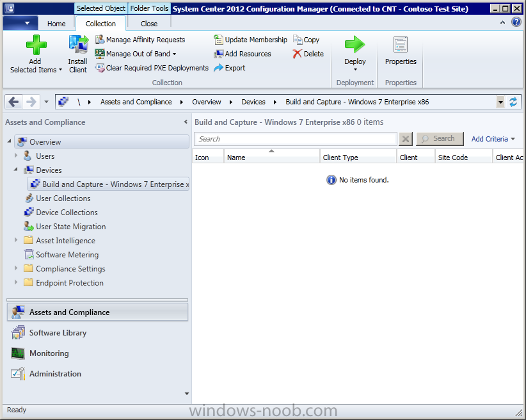Image resolution: width=526 pixels, height=420 pixels.
Task: Export the selected collection
Action: [230, 68]
